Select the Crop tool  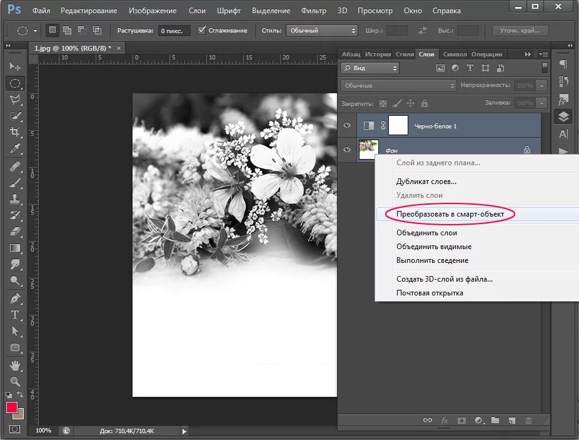[15, 132]
